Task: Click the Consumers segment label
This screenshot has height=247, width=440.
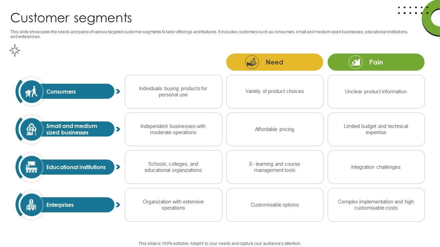Action: pyautogui.click(x=61, y=92)
